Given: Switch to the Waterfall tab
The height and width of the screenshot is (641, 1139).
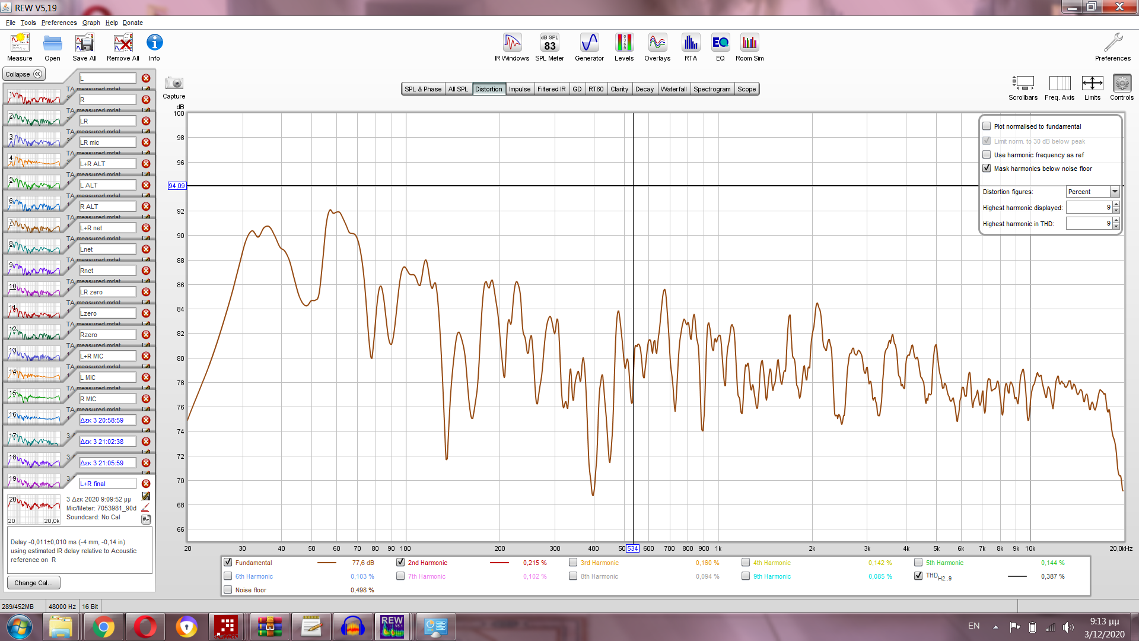Looking at the screenshot, I should [x=673, y=89].
